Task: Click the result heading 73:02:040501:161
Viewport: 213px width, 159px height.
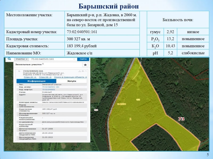Action: [x=33, y=71]
